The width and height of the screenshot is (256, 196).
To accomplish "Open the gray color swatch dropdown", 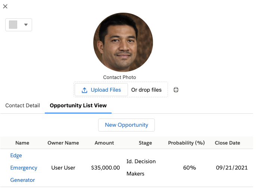I will click(x=19, y=25).
